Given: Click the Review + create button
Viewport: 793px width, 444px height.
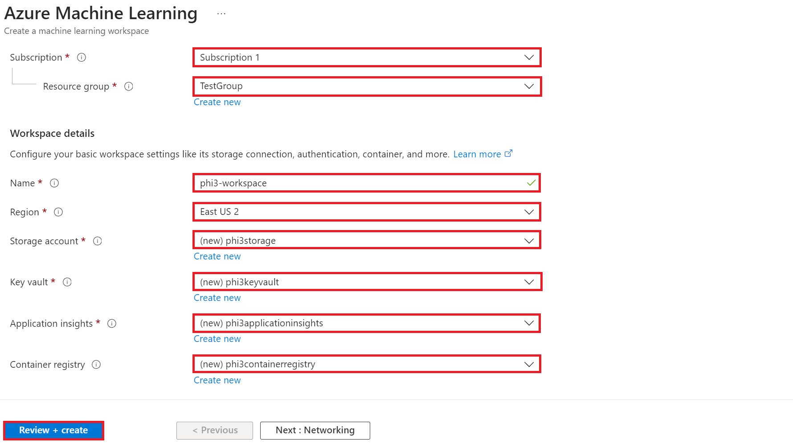Looking at the screenshot, I should [x=53, y=431].
